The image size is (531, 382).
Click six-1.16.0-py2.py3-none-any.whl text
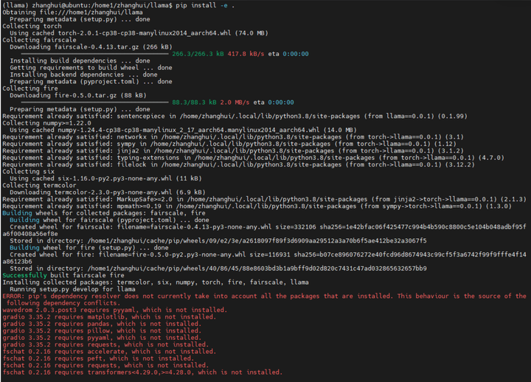coord(115,178)
